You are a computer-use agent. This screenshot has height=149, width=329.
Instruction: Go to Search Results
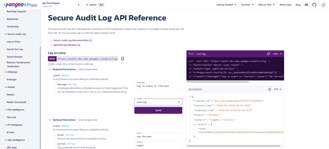pyautogui.click(x=15, y=57)
